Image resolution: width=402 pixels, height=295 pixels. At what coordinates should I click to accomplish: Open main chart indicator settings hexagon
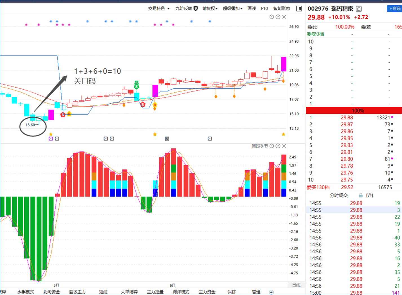pyautogui.click(x=272, y=17)
